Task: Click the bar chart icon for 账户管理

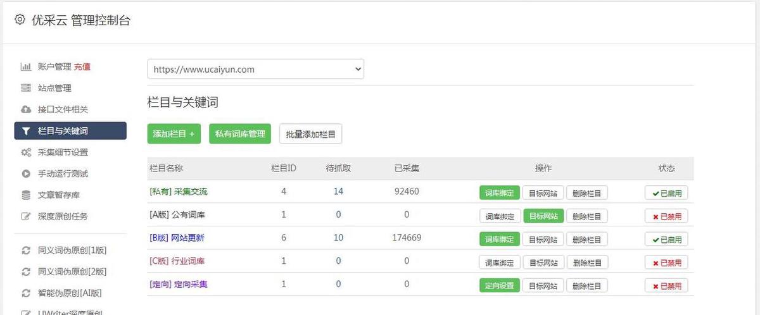Action: (x=26, y=66)
